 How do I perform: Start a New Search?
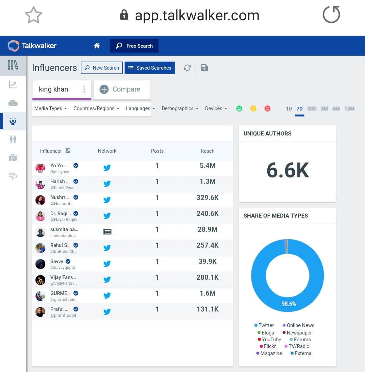tap(101, 68)
